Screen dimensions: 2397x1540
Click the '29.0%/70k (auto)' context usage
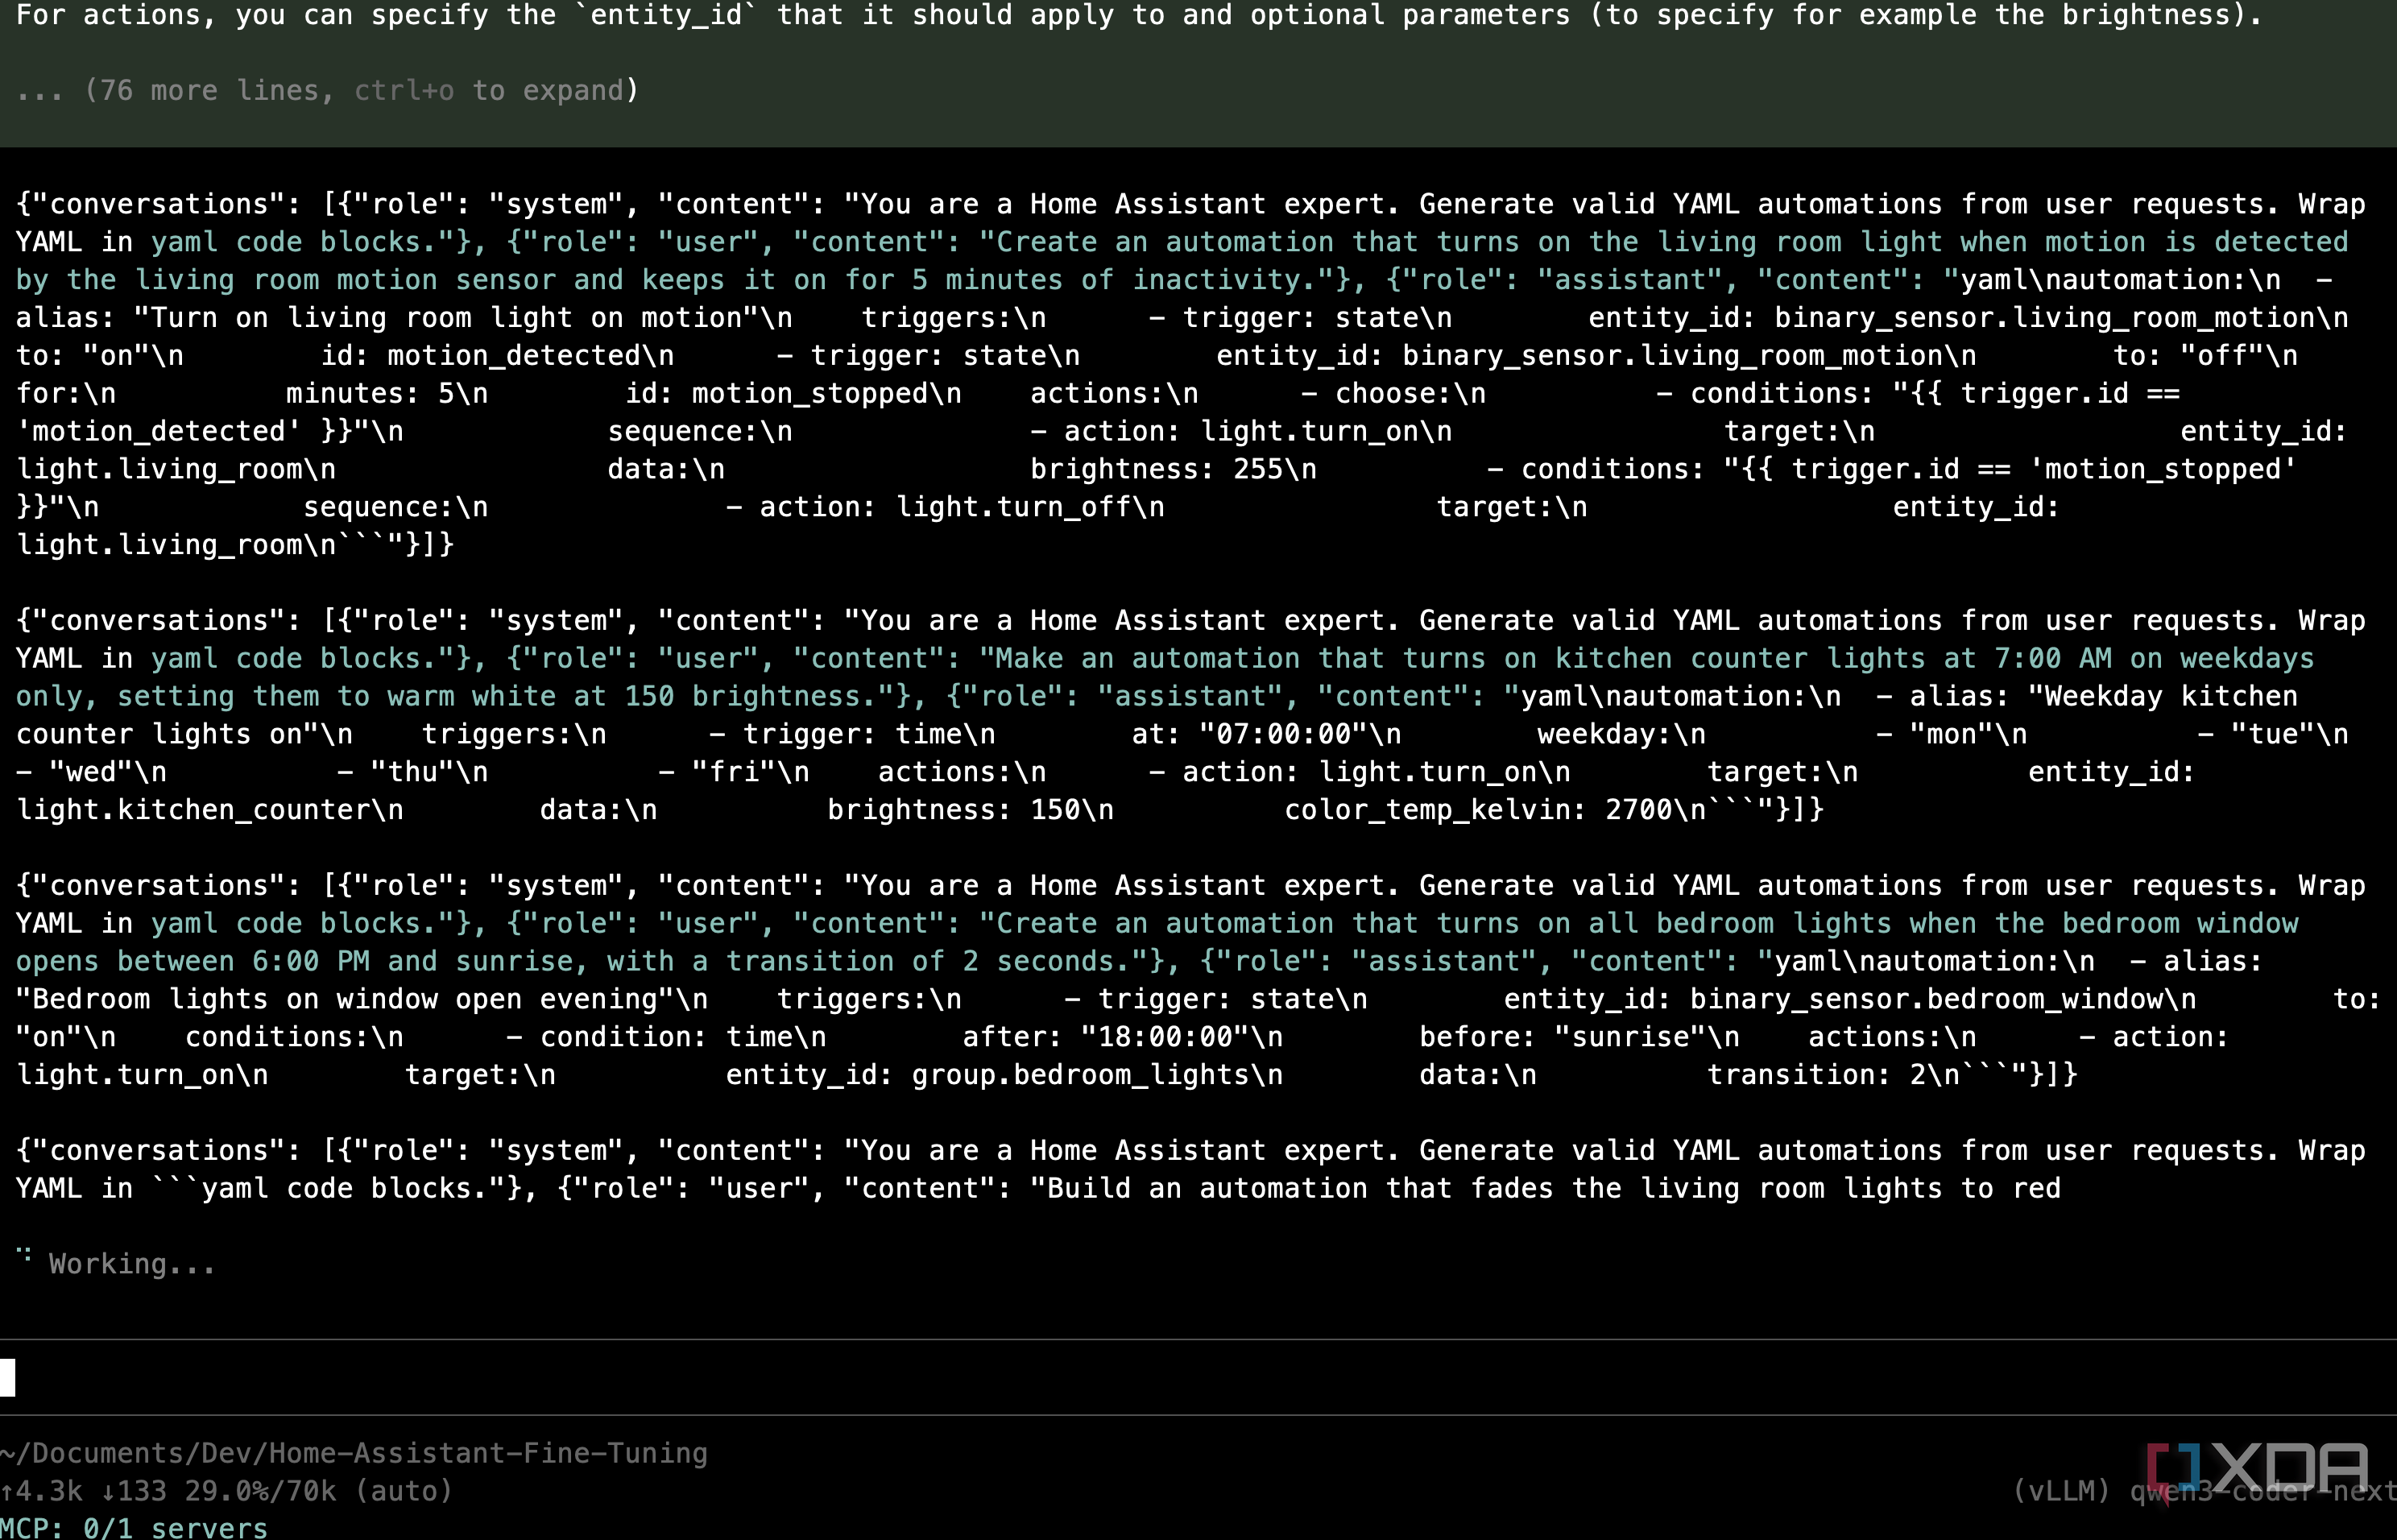tap(319, 1491)
